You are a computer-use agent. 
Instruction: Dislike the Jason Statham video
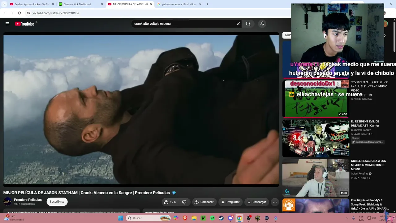coord(184,202)
